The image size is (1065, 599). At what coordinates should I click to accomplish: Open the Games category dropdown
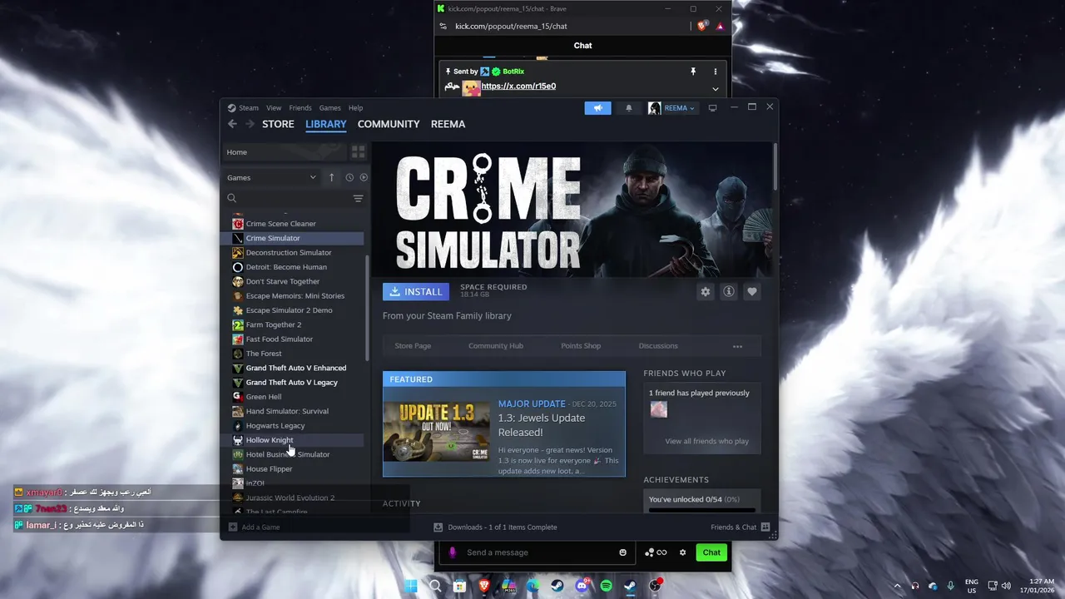[x=272, y=177]
